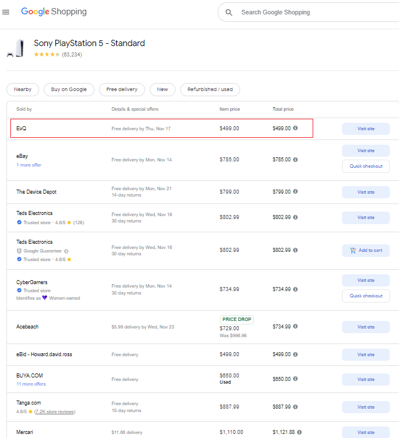Show total price info for EvQ
The image size is (399, 438).
pyautogui.click(x=295, y=128)
